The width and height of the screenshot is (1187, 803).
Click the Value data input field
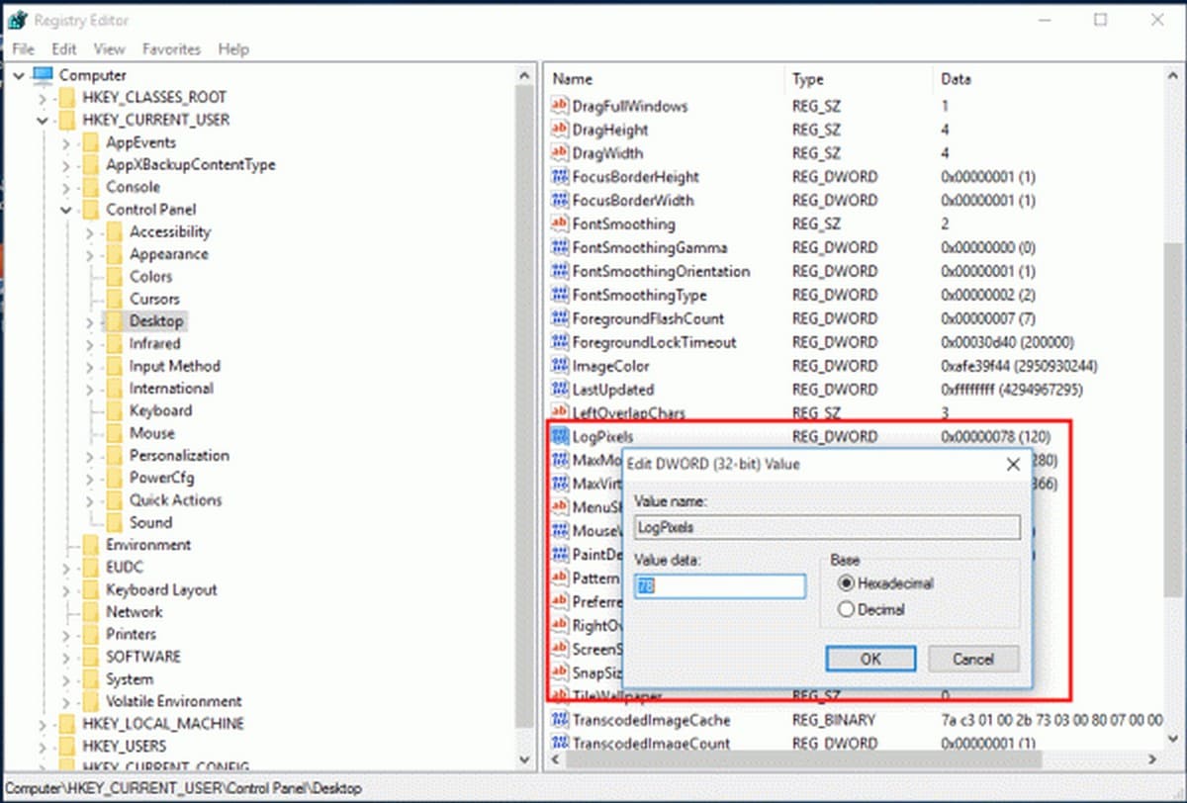(720, 586)
